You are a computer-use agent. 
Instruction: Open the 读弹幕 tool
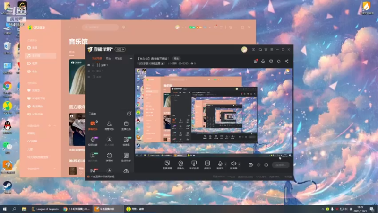click(x=126, y=141)
